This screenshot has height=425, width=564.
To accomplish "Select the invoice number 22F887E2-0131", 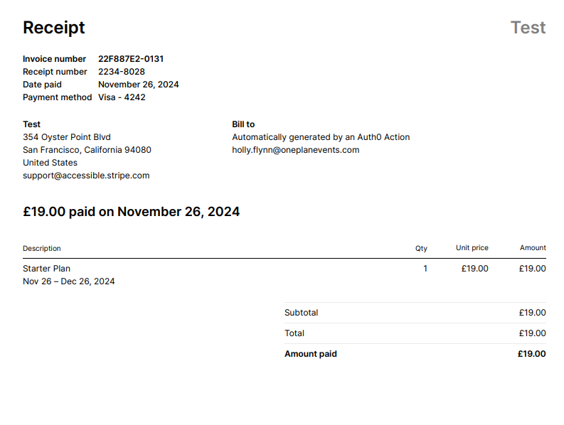I will (x=131, y=59).
